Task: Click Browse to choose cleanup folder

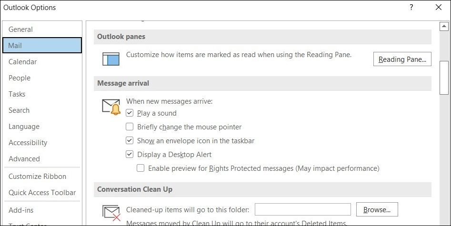Action: pos(377,209)
